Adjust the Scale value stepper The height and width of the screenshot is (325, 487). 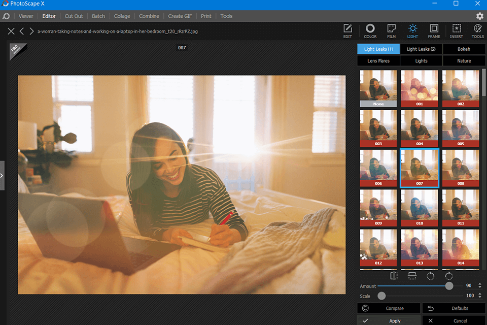[480, 296]
